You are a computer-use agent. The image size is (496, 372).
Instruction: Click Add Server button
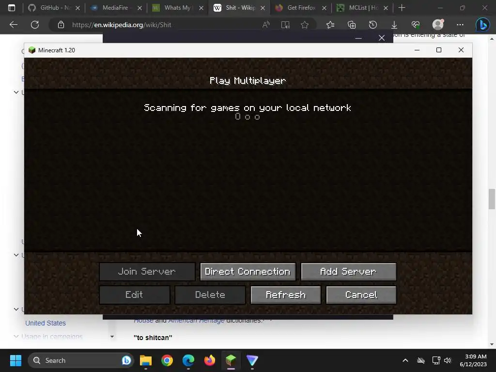[348, 271]
